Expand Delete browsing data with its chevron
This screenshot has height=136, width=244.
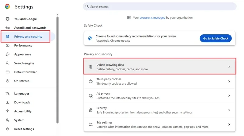click(x=229, y=67)
